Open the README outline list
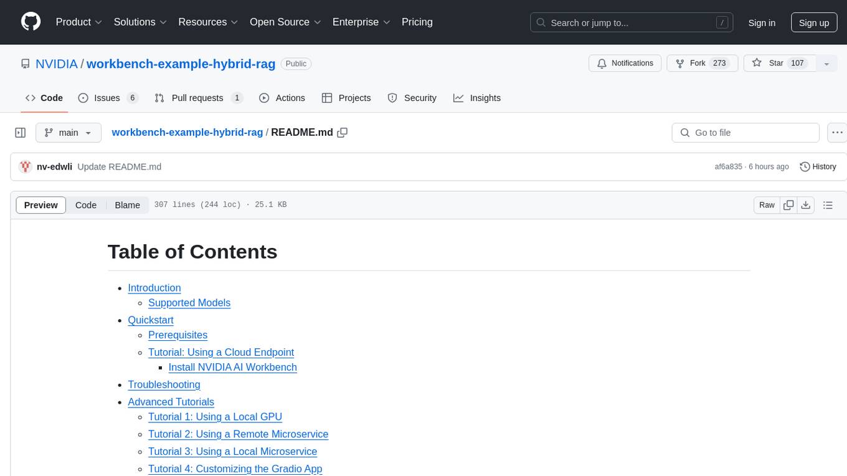 coord(828,205)
